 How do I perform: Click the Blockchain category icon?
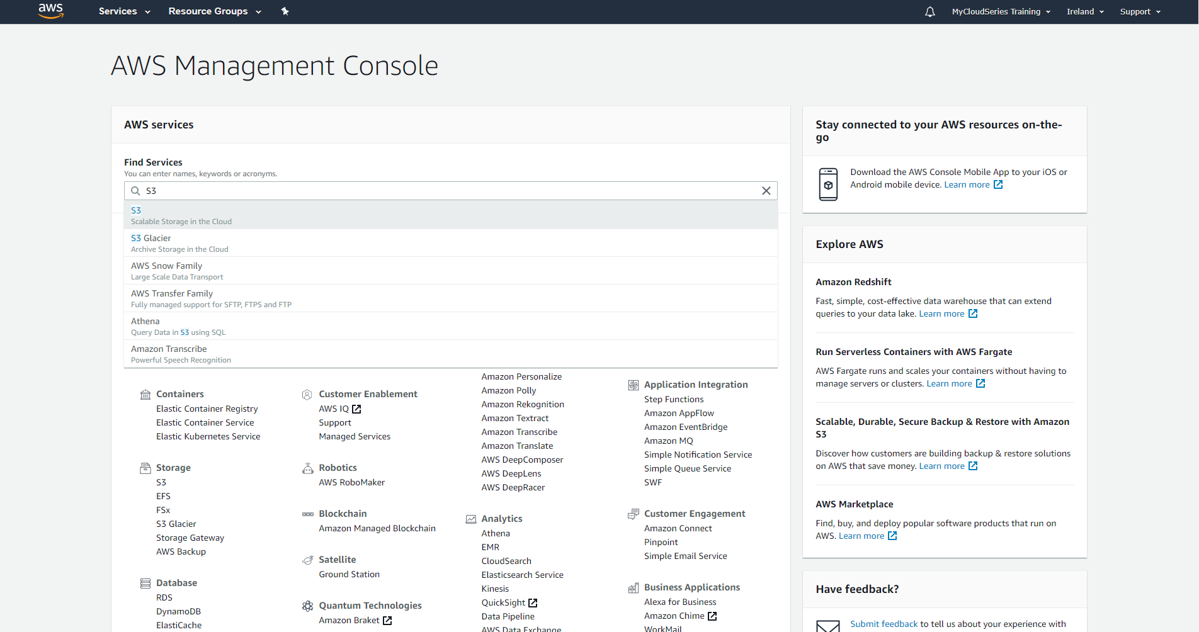pyautogui.click(x=307, y=514)
